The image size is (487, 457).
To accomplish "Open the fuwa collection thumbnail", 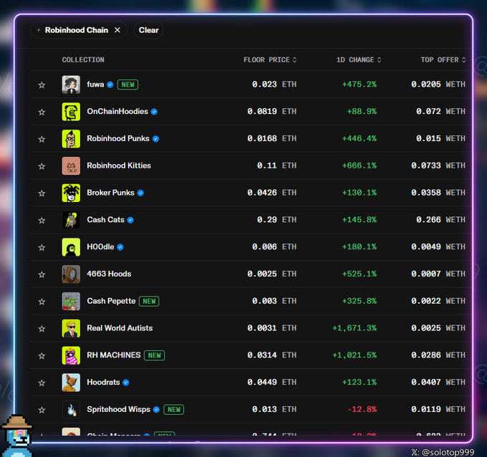I will (x=71, y=85).
